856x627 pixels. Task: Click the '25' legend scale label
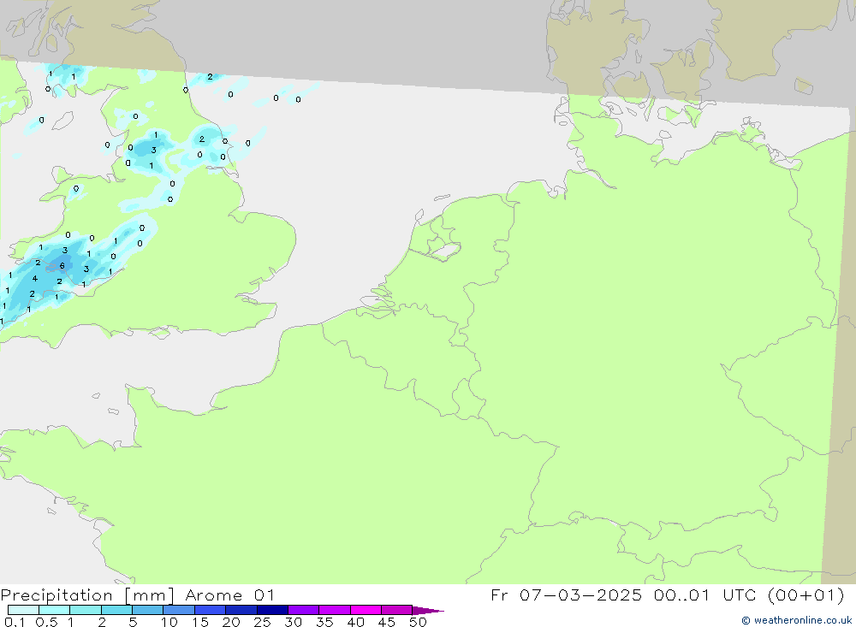[262, 622]
